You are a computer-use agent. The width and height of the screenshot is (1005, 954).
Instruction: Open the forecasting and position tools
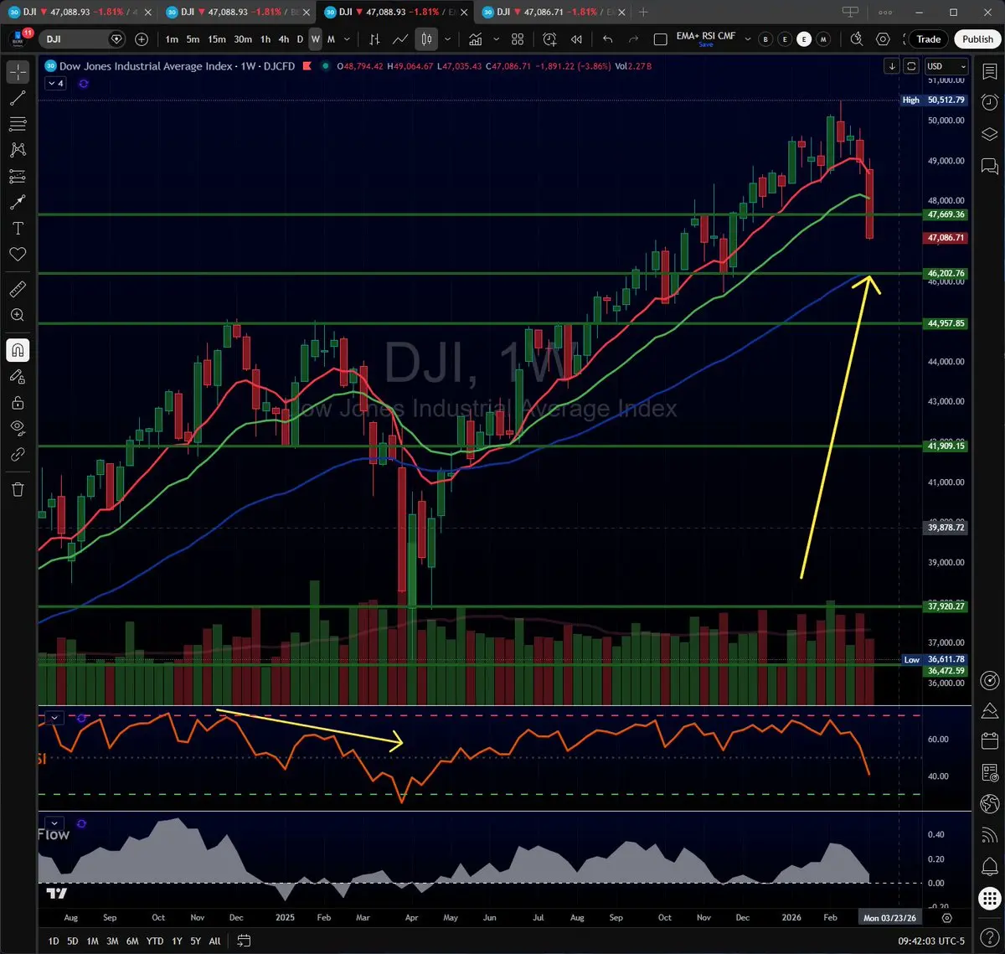pos(18,176)
